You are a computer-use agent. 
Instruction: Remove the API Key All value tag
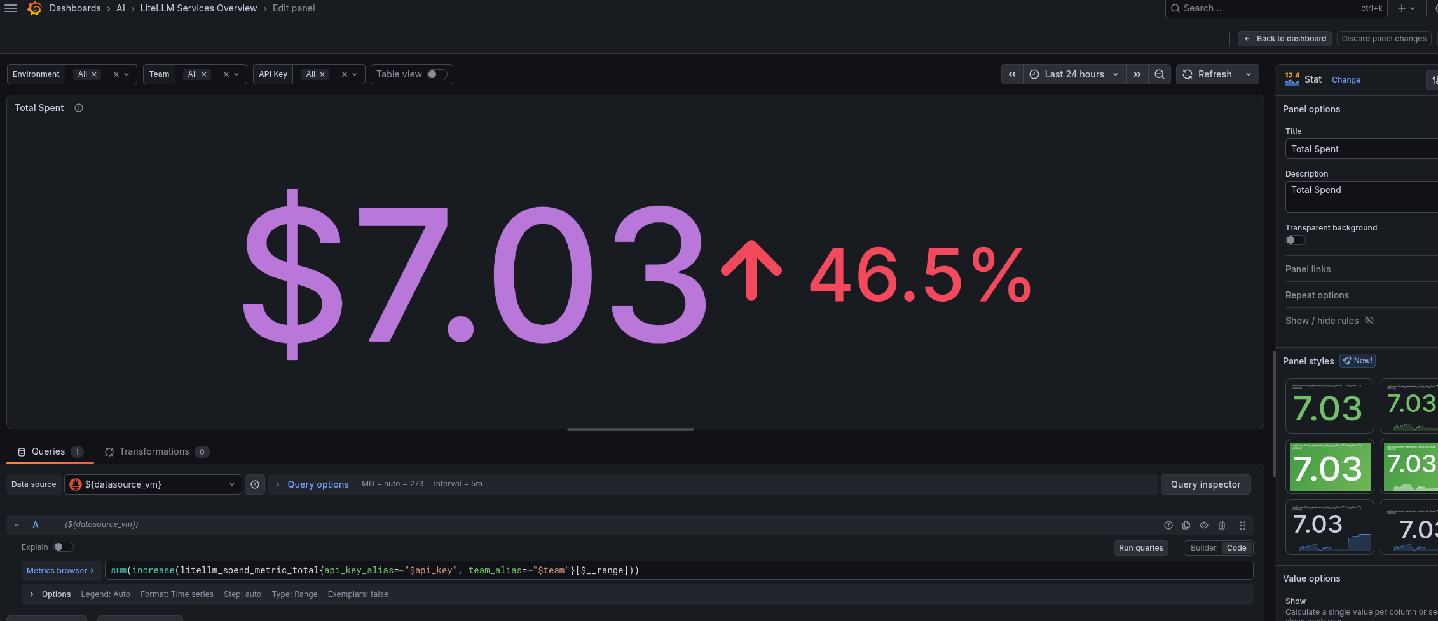point(322,74)
